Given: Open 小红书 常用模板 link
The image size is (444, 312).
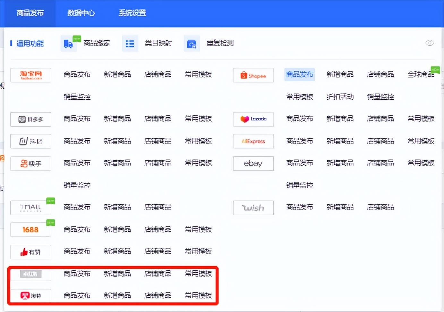Looking at the screenshot, I should (x=198, y=274).
